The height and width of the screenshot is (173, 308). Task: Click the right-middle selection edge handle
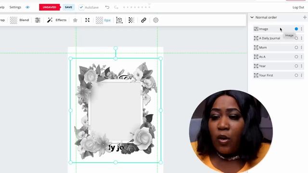pyautogui.click(x=161, y=111)
